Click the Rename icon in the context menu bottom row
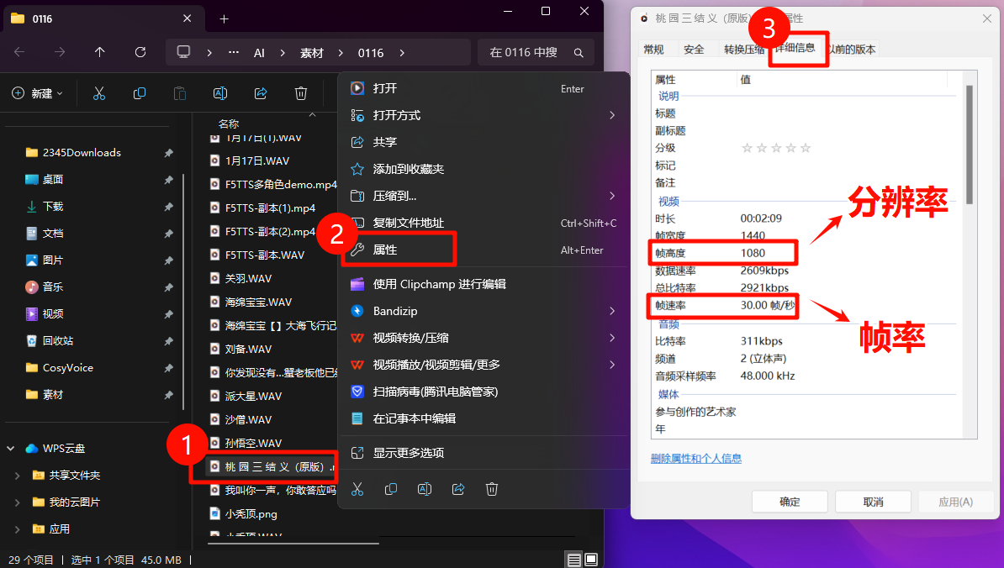 pyautogui.click(x=425, y=489)
